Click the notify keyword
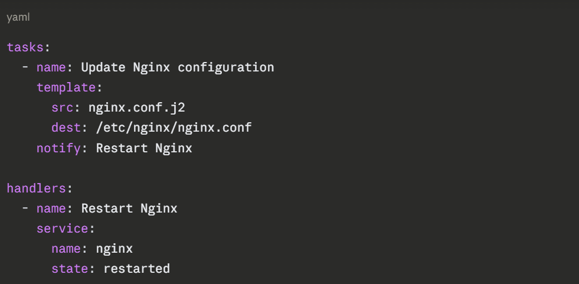The image size is (579, 284). point(58,148)
